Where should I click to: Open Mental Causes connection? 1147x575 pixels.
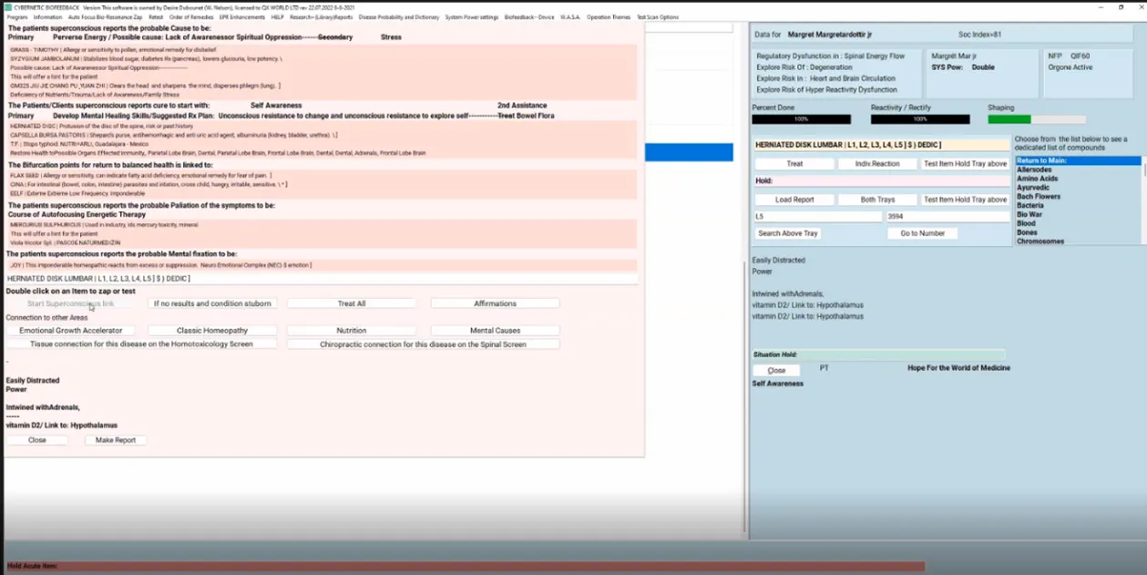(x=495, y=331)
